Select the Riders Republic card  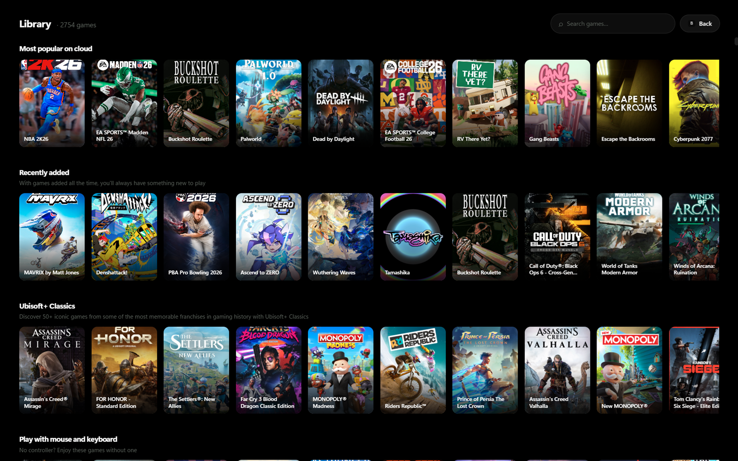click(x=413, y=370)
